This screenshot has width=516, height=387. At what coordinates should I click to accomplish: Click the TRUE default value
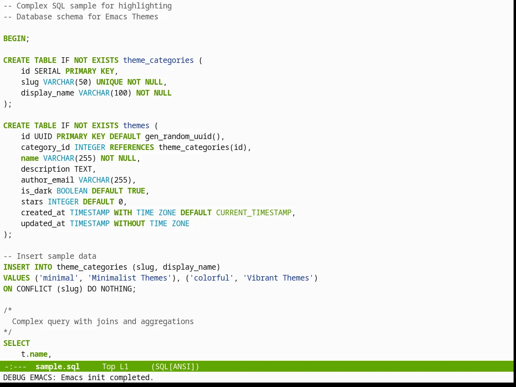[x=136, y=191]
